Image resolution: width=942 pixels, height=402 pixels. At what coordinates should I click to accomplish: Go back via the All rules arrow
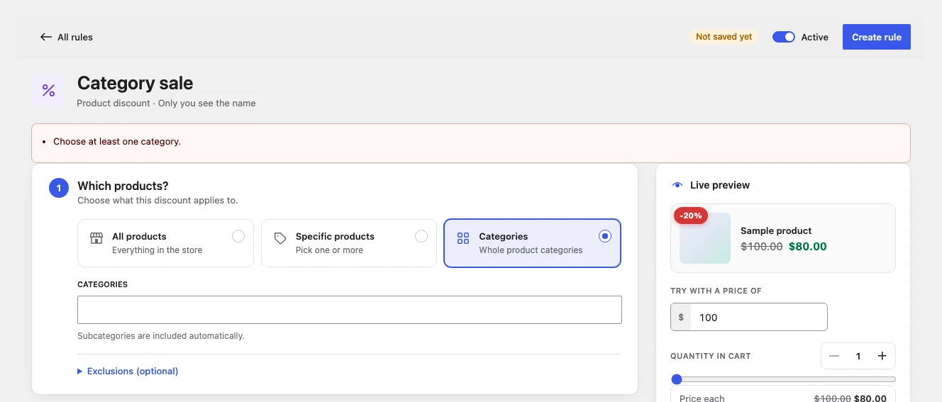point(46,37)
